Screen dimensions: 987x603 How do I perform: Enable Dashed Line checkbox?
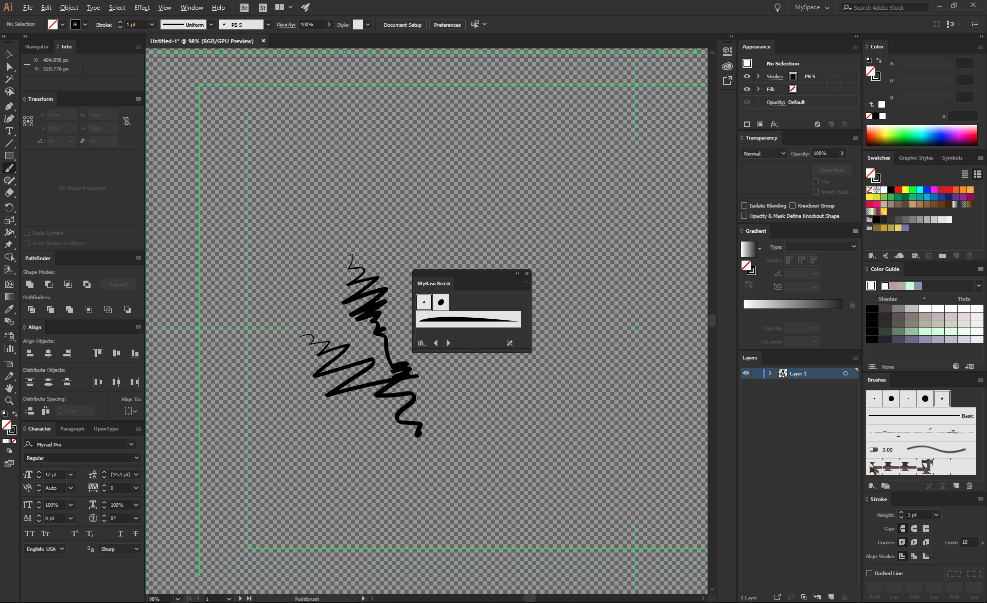(x=869, y=573)
